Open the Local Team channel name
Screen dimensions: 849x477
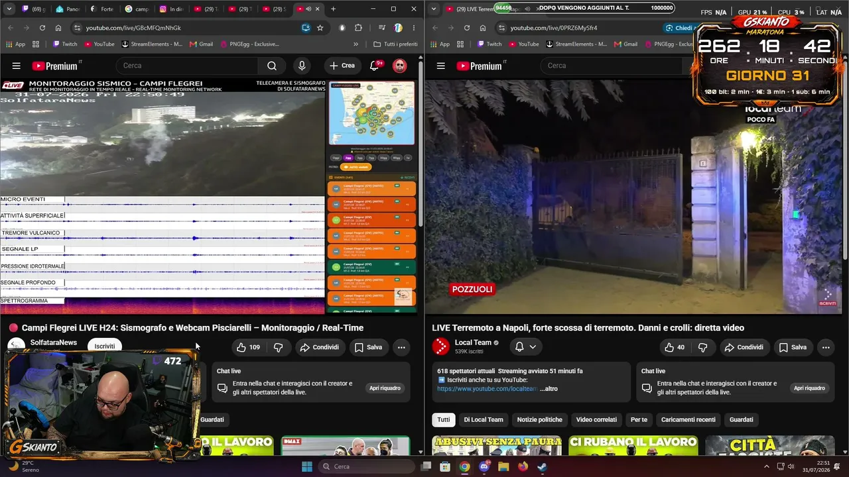473,343
